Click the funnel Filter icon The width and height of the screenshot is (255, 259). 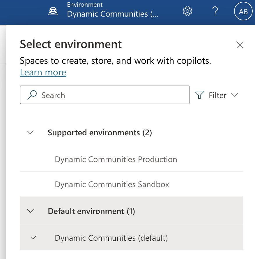[199, 95]
